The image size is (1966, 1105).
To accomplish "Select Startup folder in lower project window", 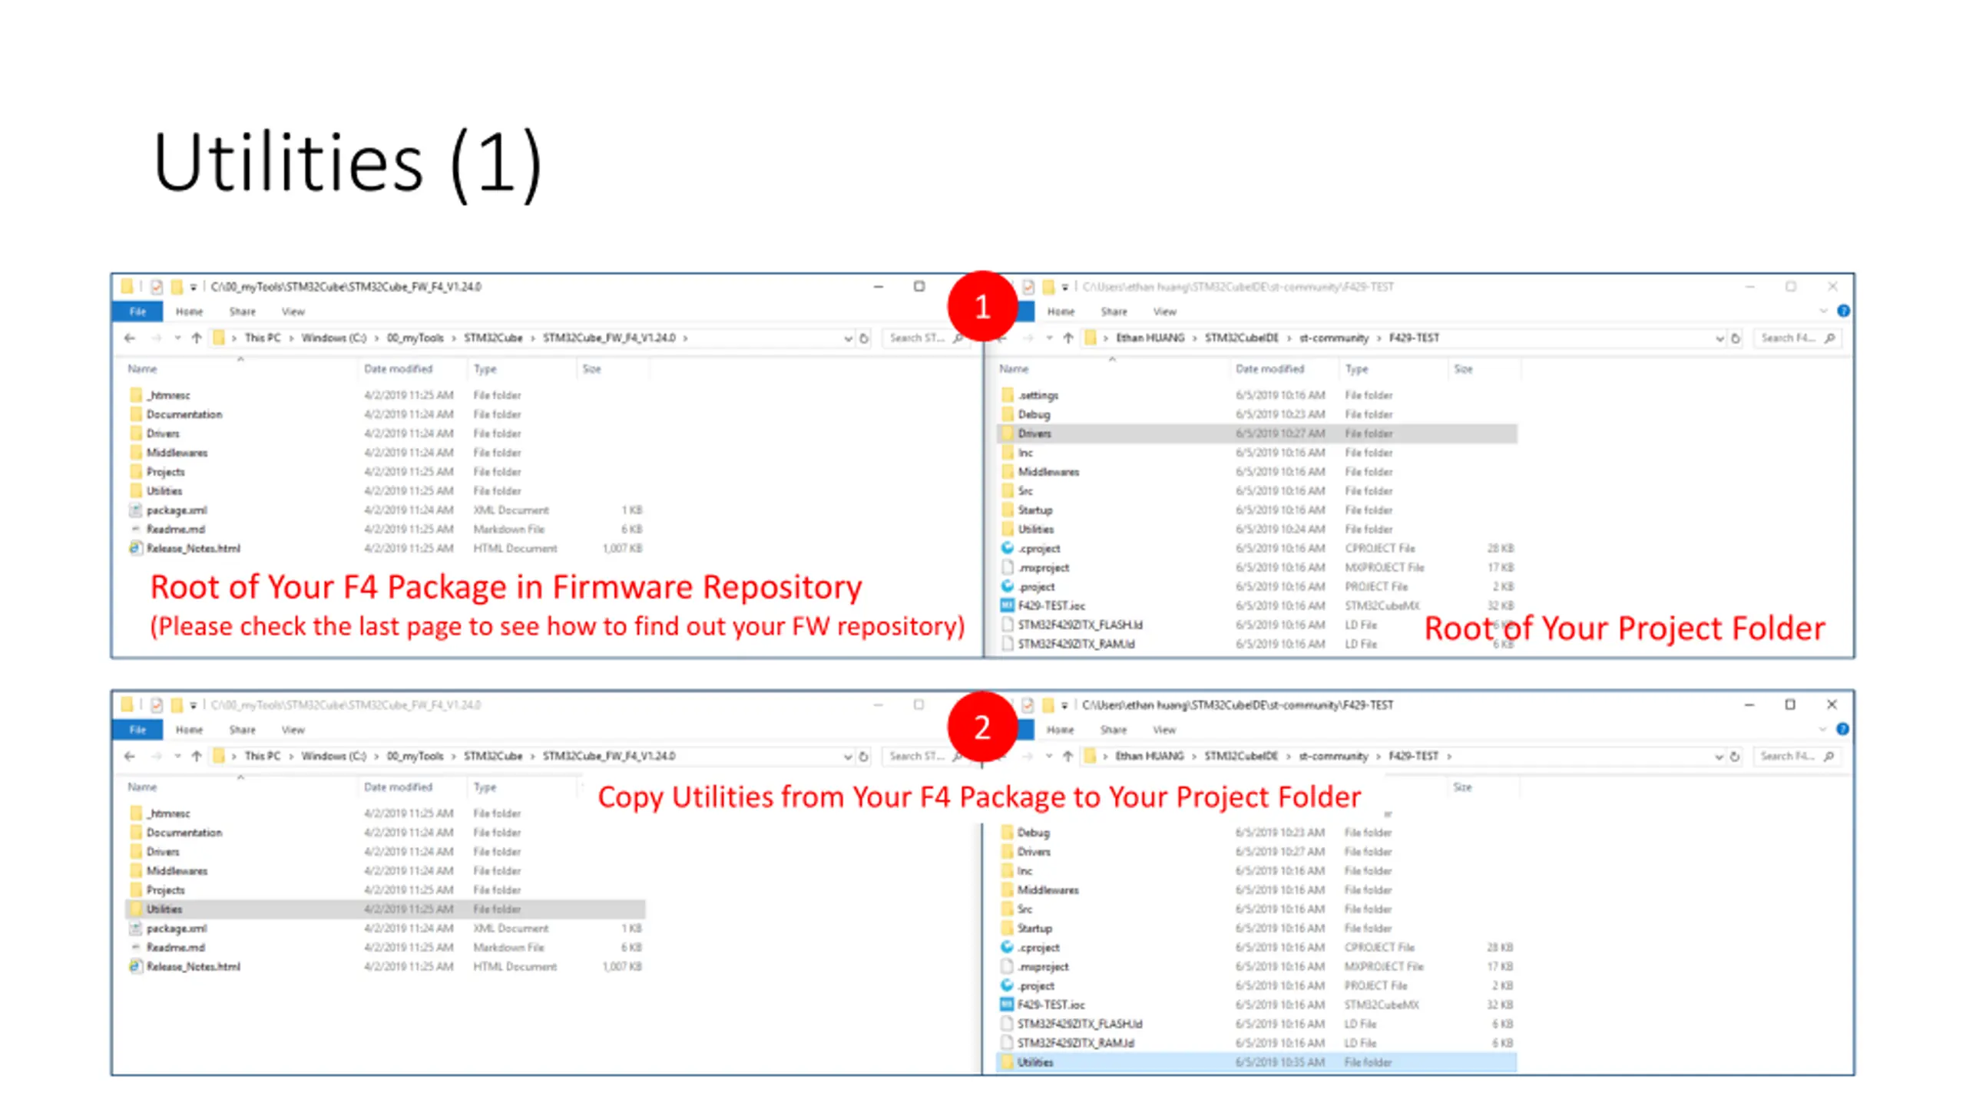I will 1034,929.
